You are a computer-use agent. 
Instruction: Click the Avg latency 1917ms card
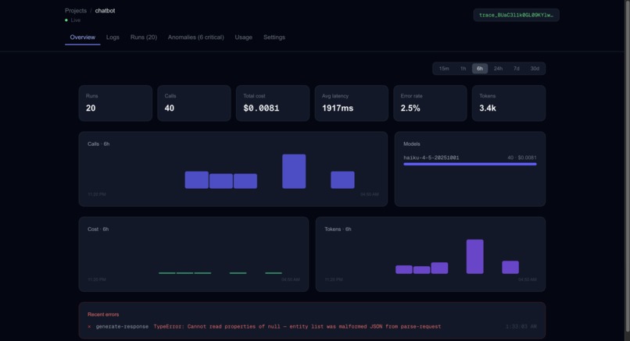coord(351,103)
